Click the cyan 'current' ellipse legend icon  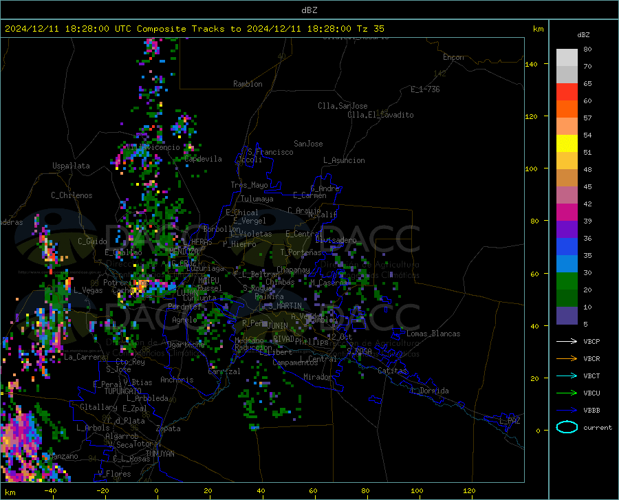[567, 427]
